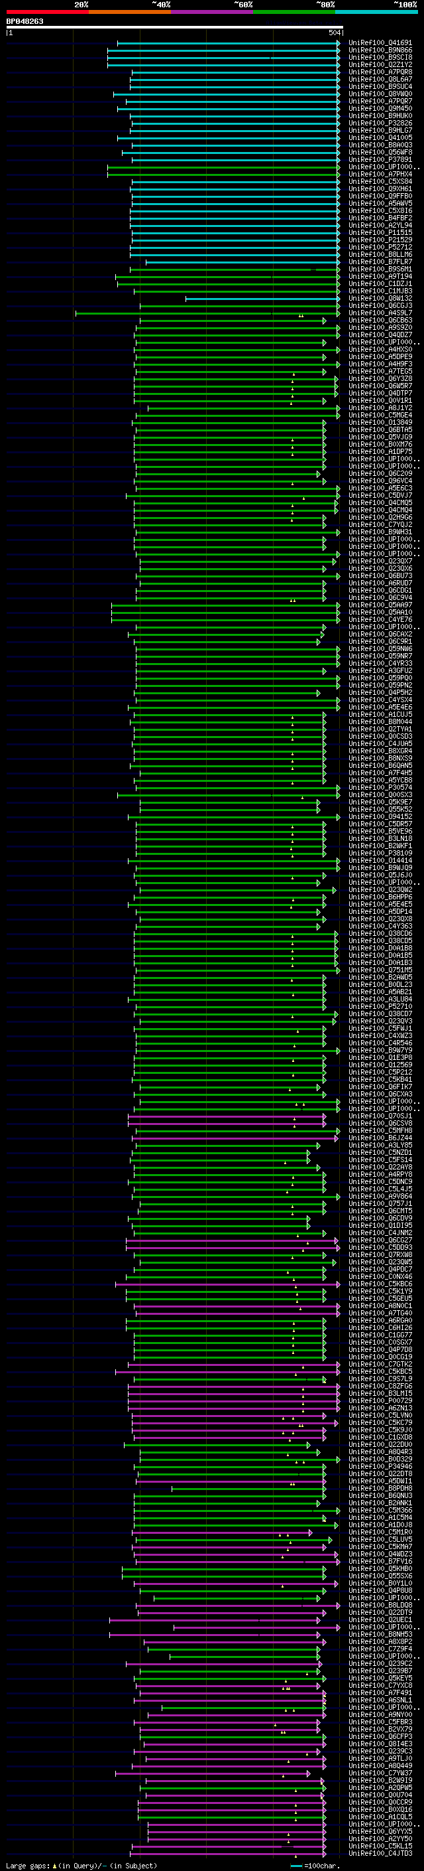
Task: Open hit UniRef100_B9SCI8
Action: (x=380, y=58)
